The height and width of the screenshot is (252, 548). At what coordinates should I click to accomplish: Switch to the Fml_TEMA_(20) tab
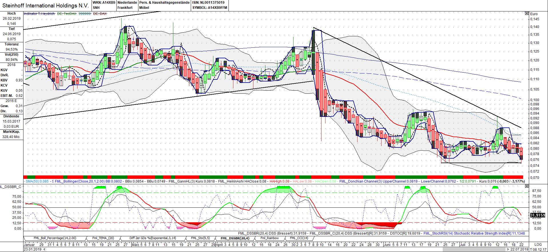pos(103,238)
